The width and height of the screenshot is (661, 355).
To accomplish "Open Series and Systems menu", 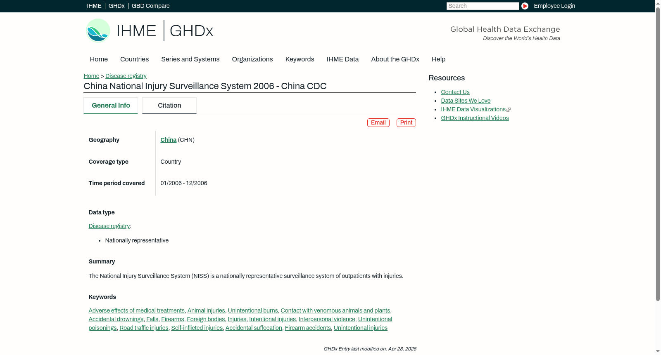I will [x=190, y=59].
